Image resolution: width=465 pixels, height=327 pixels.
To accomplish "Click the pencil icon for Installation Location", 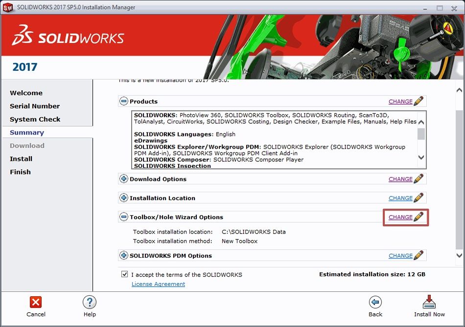I will point(418,198).
